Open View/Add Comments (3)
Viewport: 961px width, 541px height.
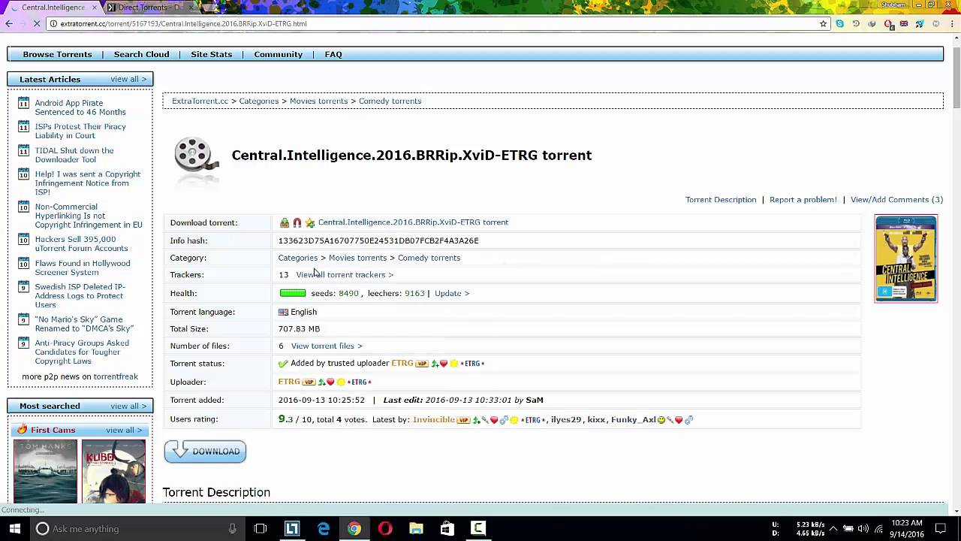point(896,200)
